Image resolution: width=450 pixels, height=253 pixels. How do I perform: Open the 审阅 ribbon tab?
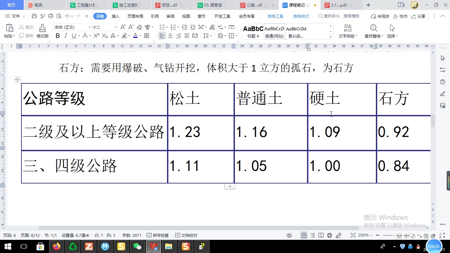pos(170,16)
